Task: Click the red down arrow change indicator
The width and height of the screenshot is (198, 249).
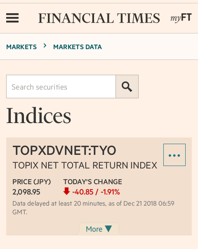Action: pos(67,191)
